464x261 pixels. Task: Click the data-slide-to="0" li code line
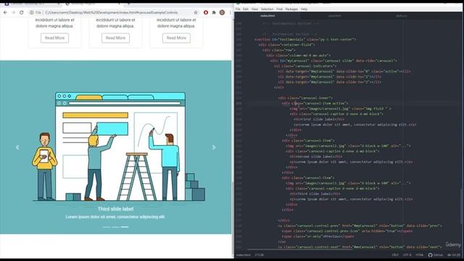[344, 71]
